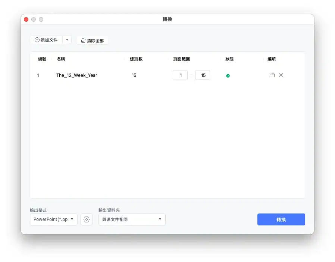335x262 pixels.
Task: Expand the output folder 與源文件相同 dropdown
Action: [132, 219]
